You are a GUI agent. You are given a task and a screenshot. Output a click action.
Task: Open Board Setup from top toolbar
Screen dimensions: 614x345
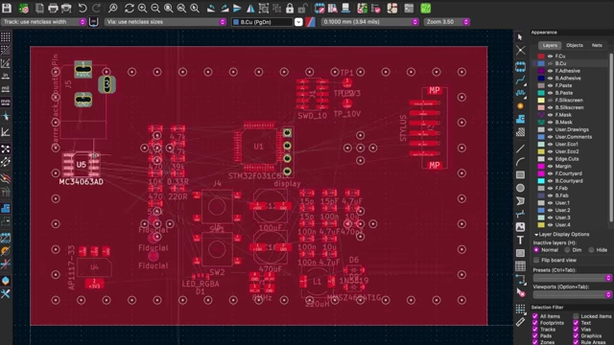pyautogui.click(x=24, y=8)
